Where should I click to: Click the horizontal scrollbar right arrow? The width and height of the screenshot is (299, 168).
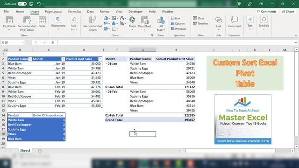292,151
